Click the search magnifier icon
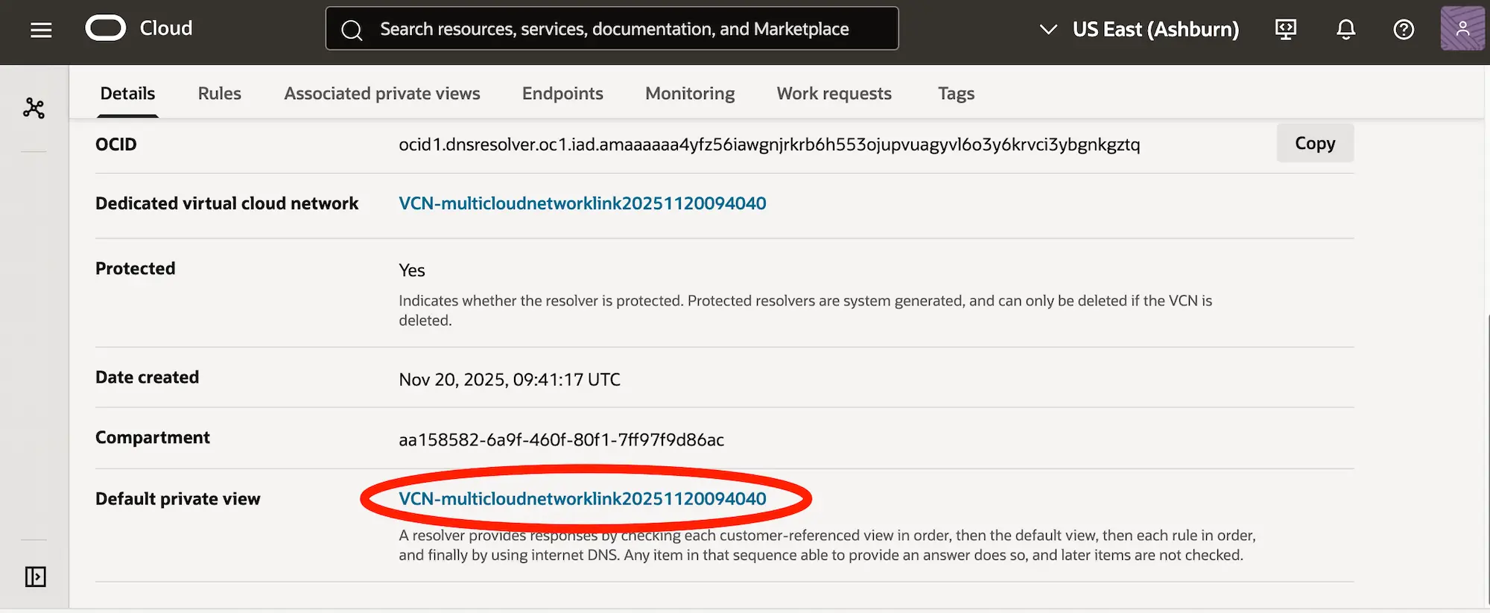 (352, 30)
